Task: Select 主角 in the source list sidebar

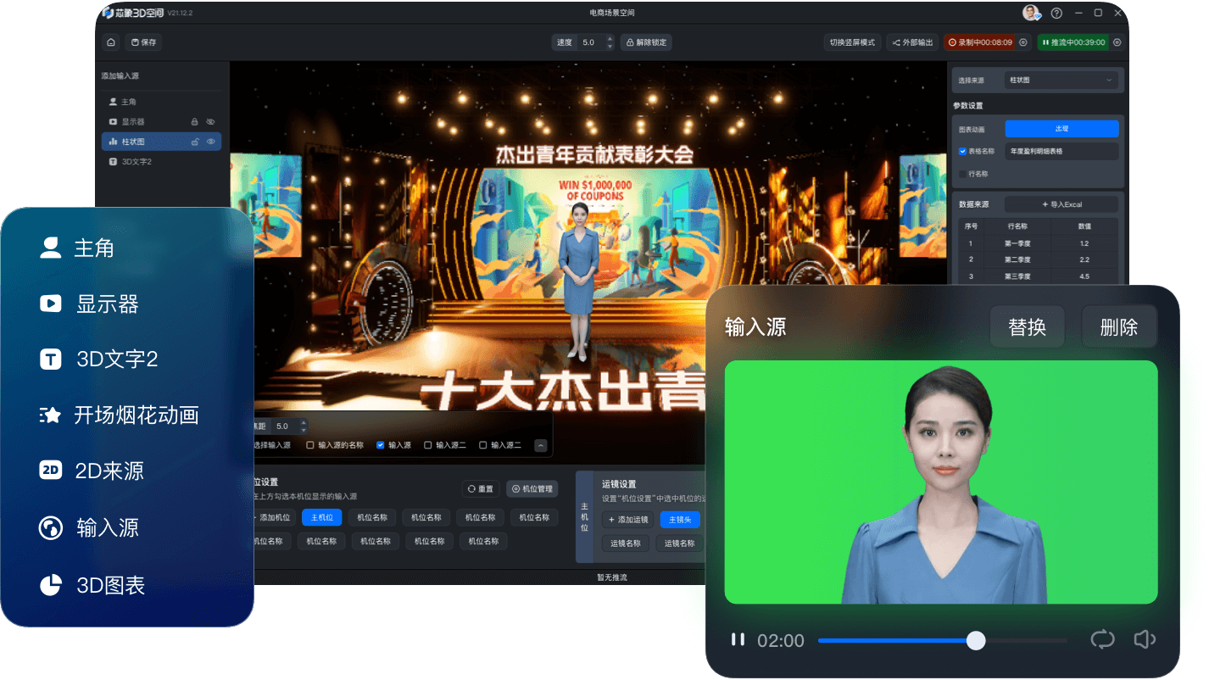Action: coord(161,102)
